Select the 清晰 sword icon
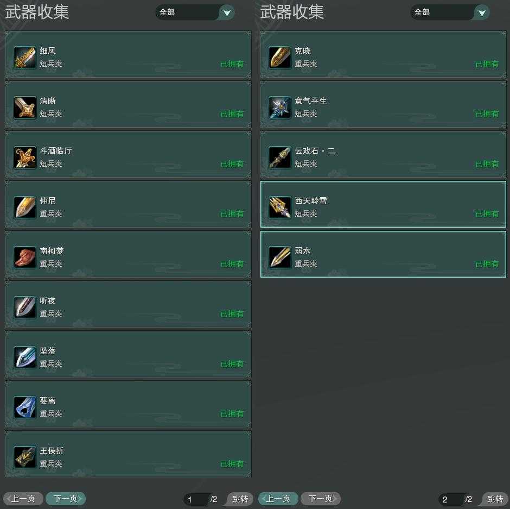This screenshot has height=509, width=510. coord(25,107)
